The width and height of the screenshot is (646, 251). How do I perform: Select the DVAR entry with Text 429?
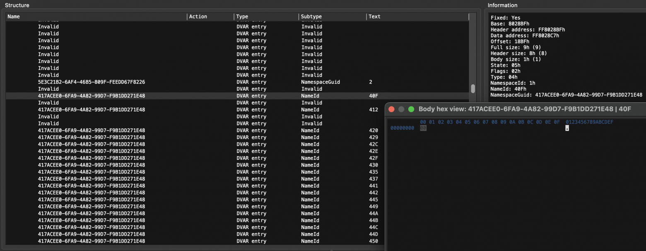195,137
